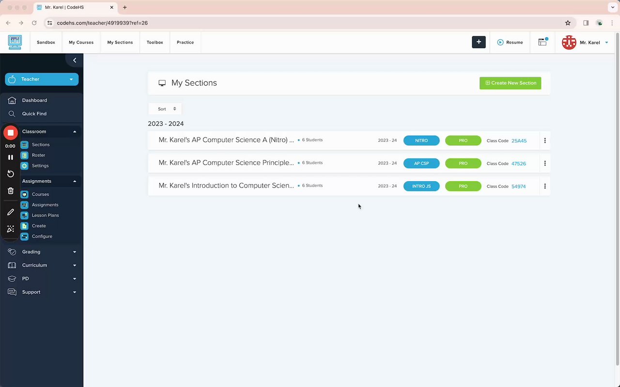Open Courses under Assignments
The width and height of the screenshot is (620, 387).
click(x=40, y=194)
